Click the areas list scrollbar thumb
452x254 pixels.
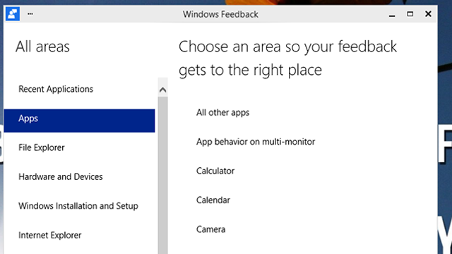(x=163, y=175)
